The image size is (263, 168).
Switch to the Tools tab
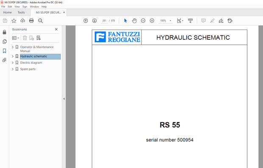pos(21,12)
